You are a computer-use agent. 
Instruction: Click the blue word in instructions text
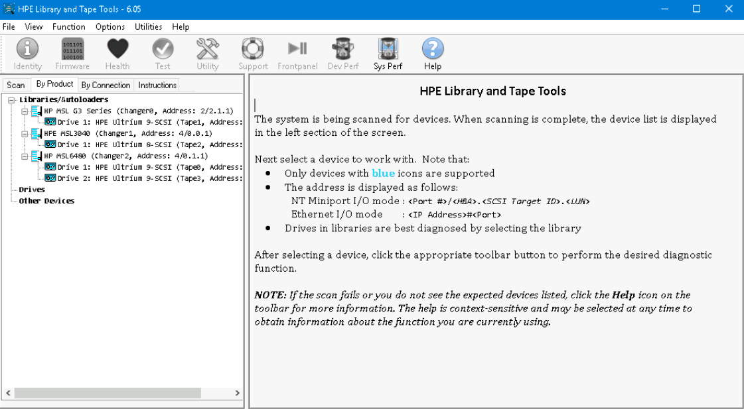[383, 174]
